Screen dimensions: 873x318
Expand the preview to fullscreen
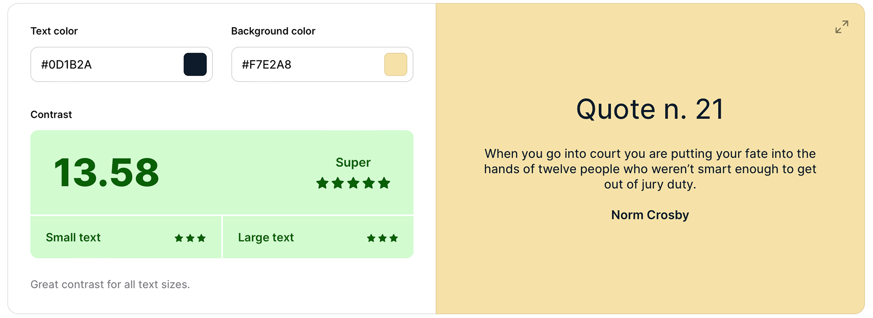tap(842, 27)
